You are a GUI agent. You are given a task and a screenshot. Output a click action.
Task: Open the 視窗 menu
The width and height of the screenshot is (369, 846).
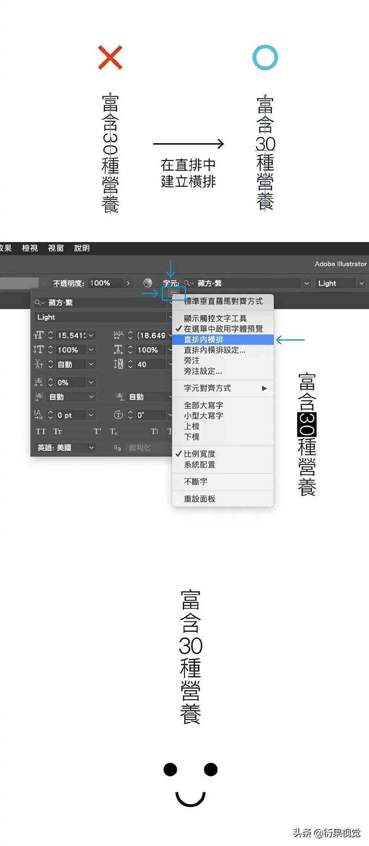56,248
